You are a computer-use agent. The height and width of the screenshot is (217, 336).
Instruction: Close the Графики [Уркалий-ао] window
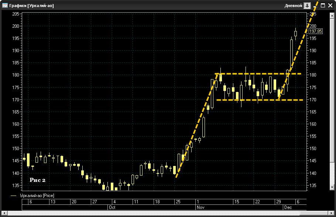coord(330,6)
